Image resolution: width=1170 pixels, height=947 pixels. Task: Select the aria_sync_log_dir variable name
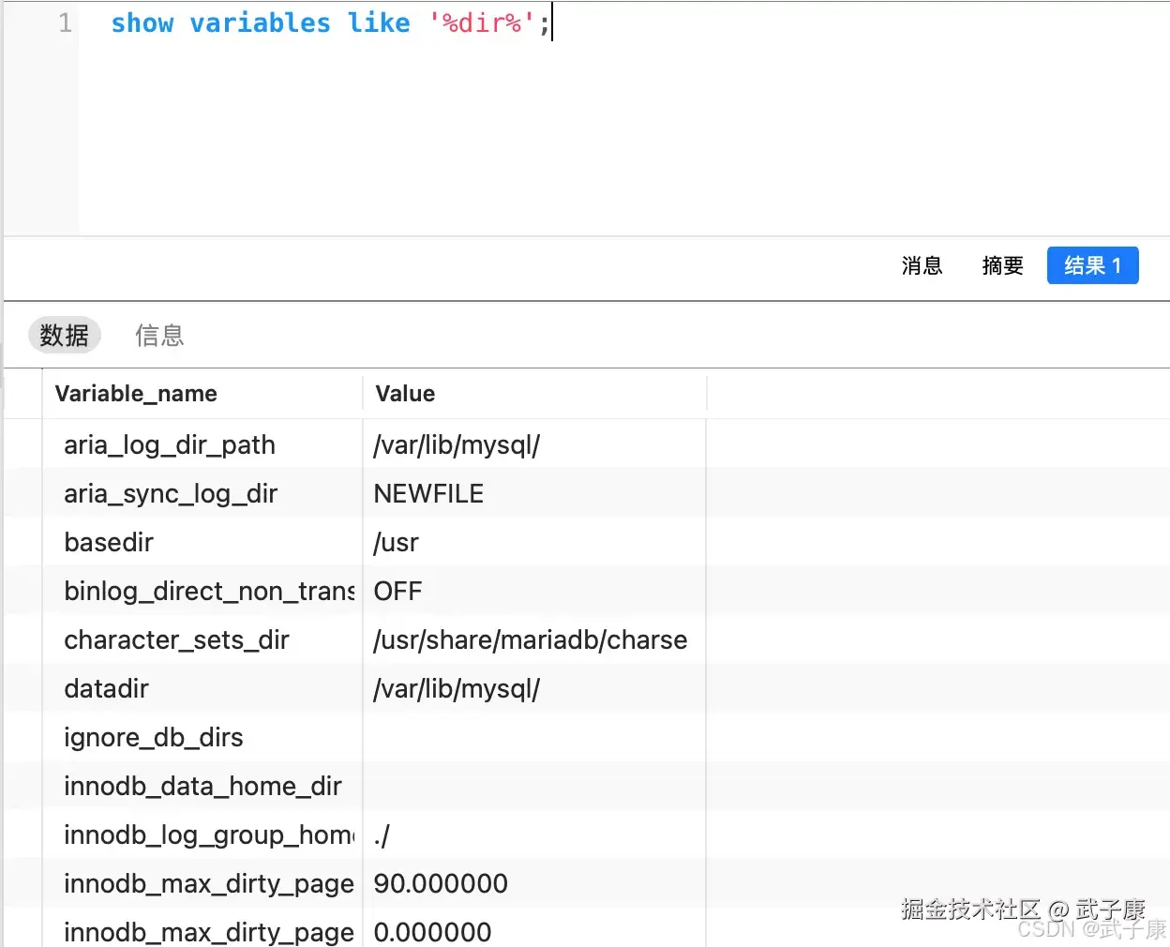pos(170,493)
